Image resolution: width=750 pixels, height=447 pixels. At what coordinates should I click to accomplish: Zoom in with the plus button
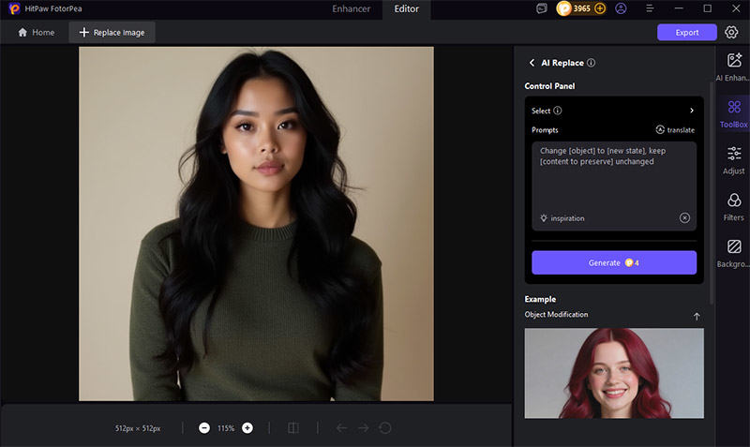247,428
